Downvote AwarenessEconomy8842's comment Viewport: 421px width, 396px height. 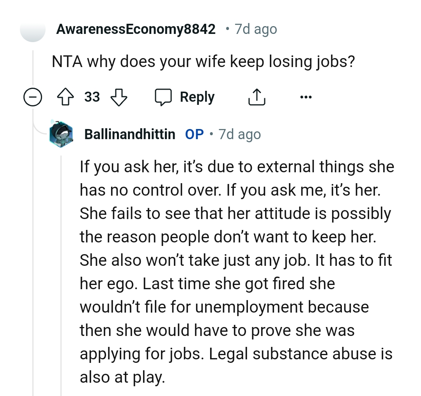[x=119, y=97]
